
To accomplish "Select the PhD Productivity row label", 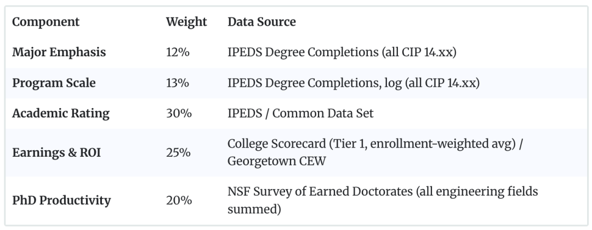I will (x=61, y=200).
